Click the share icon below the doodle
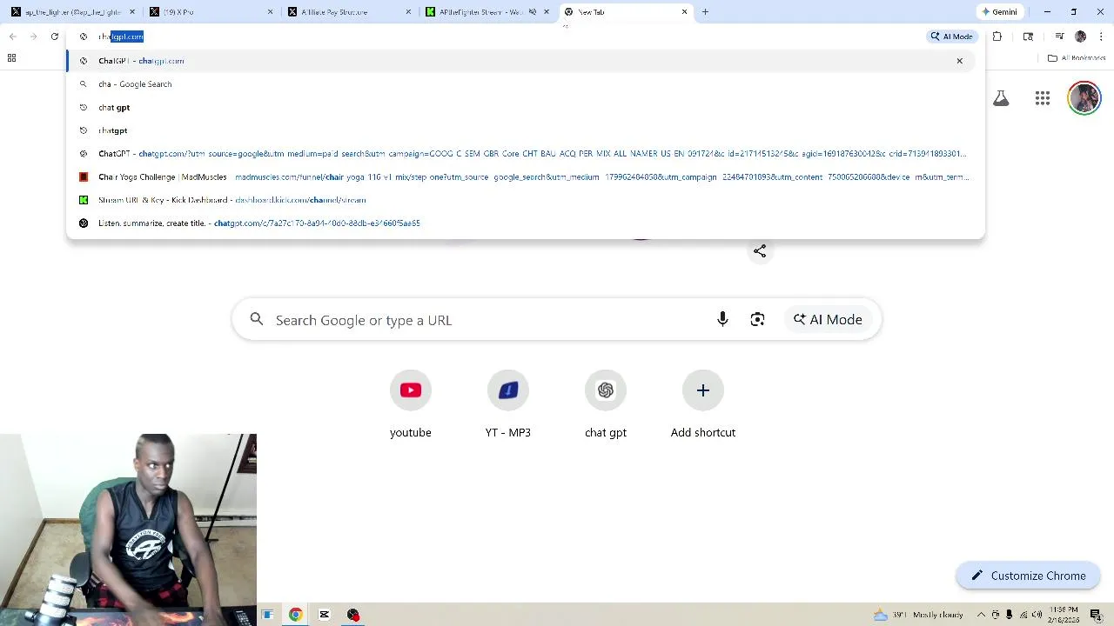This screenshot has height=626, width=1114. tap(760, 251)
